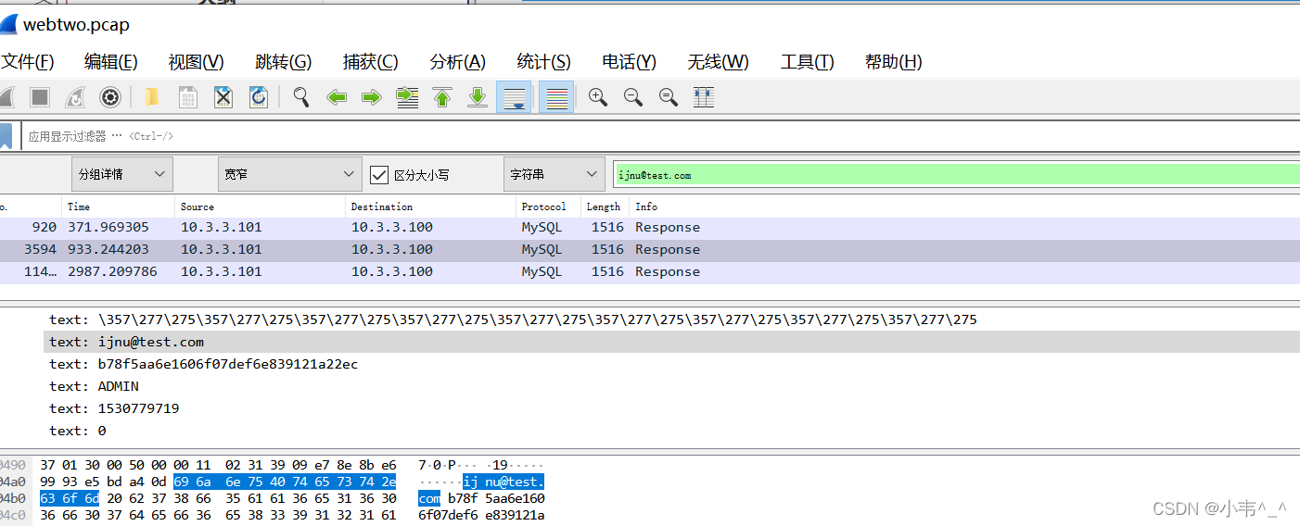Select packet 3594 at time 933.244203
Viewport: 1300px width, 526px height.
pyautogui.click(x=650, y=249)
